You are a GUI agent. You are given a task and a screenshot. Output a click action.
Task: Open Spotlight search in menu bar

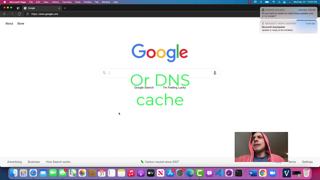coord(279,2)
